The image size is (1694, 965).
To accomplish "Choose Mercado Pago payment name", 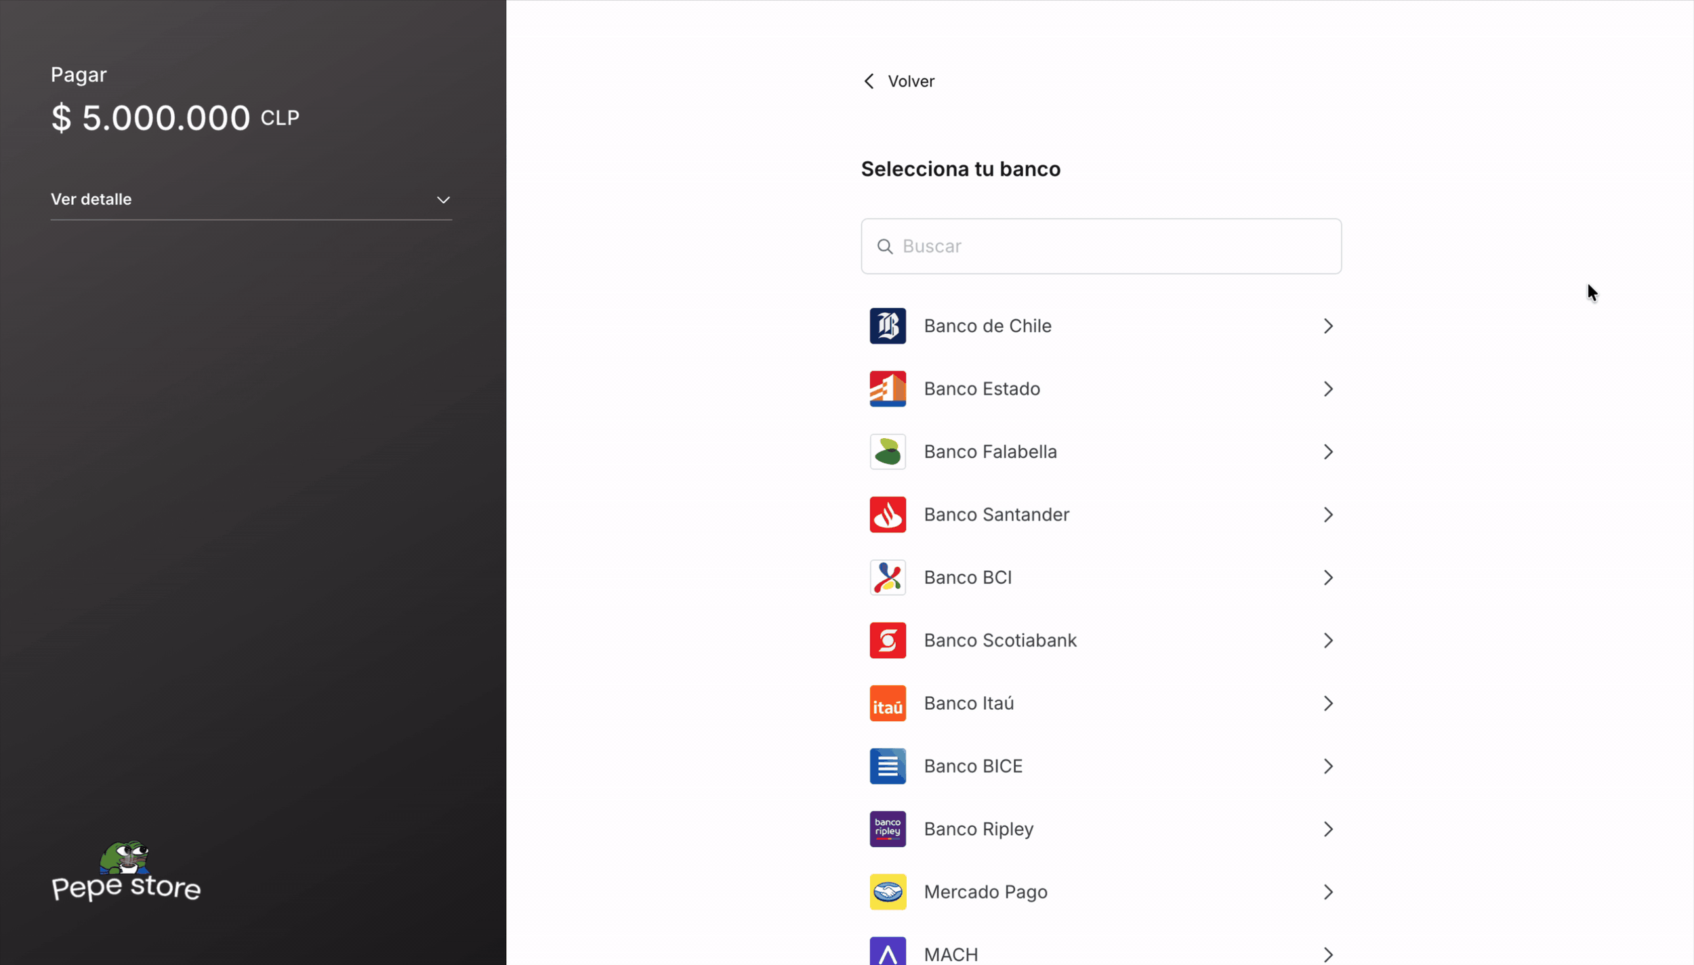I will (985, 893).
